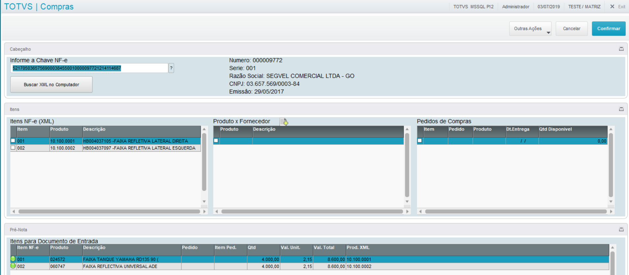Screen dimensions: 629x275
Task: Click the Produto x Fornecedor add-document icon
Action: [284, 122]
